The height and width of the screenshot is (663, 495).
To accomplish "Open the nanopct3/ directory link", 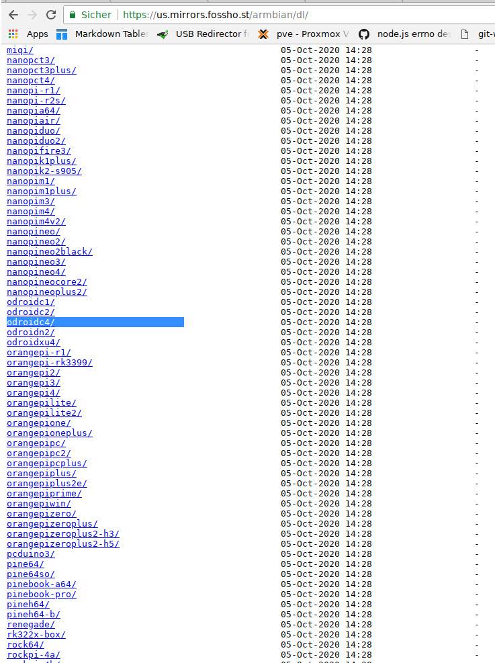I will tap(31, 60).
